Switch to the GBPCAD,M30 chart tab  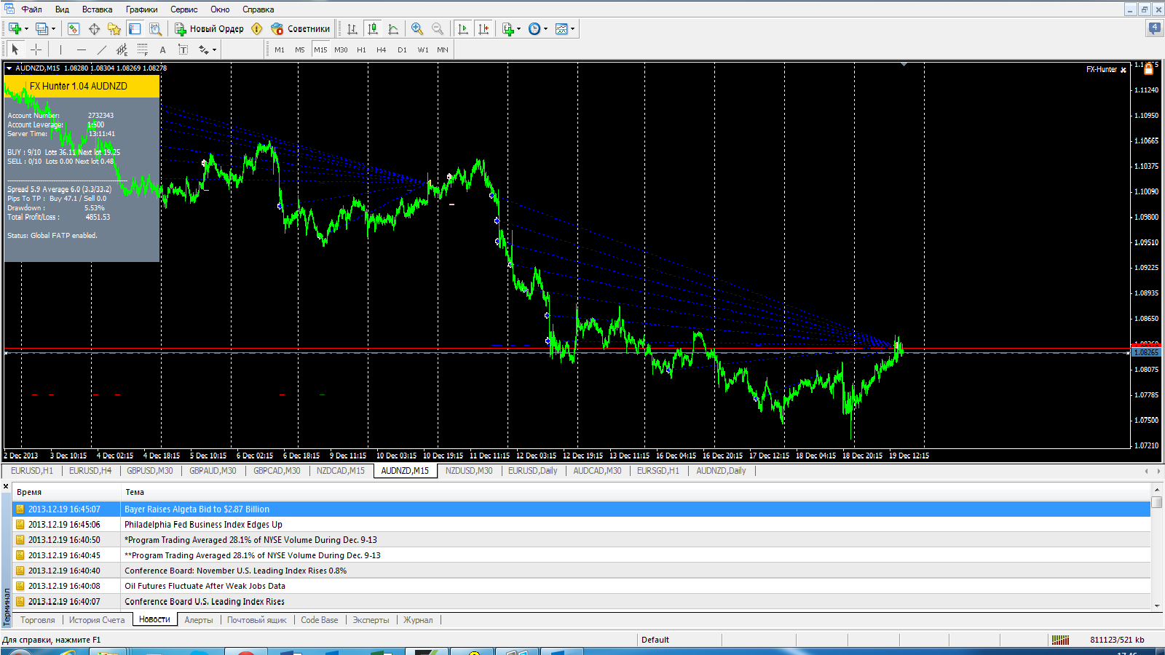(277, 471)
